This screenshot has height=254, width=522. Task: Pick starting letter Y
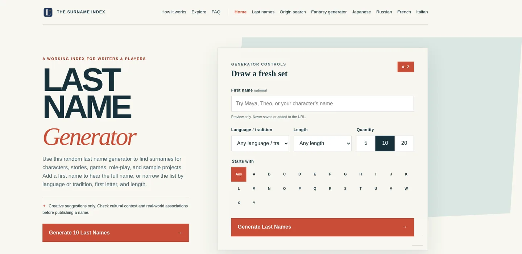[254, 203]
